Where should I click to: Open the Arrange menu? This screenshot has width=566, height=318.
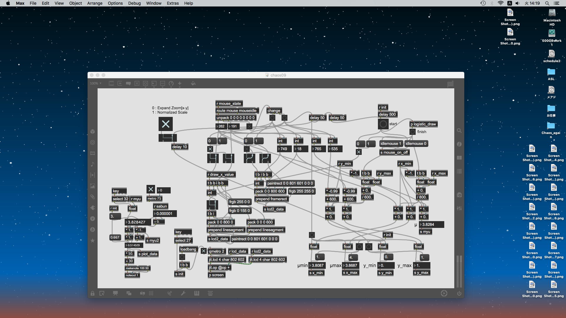(x=95, y=3)
